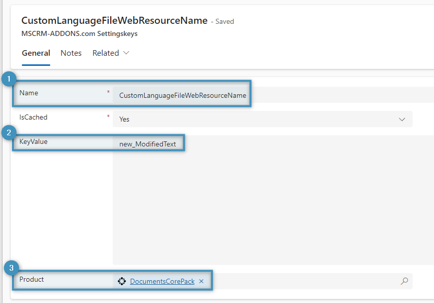Click the Name field label
The image size is (434, 303).
[29, 93]
